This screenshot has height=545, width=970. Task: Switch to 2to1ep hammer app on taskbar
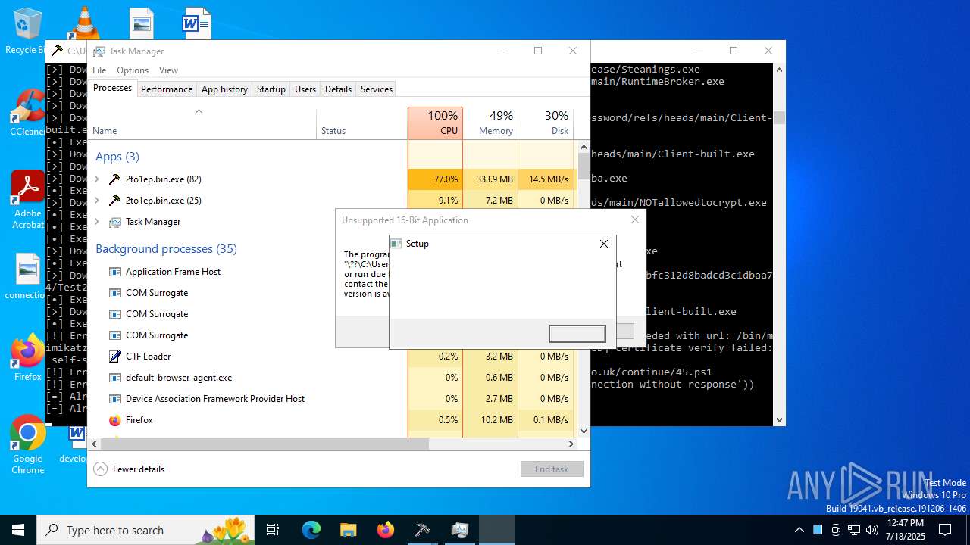click(x=422, y=530)
